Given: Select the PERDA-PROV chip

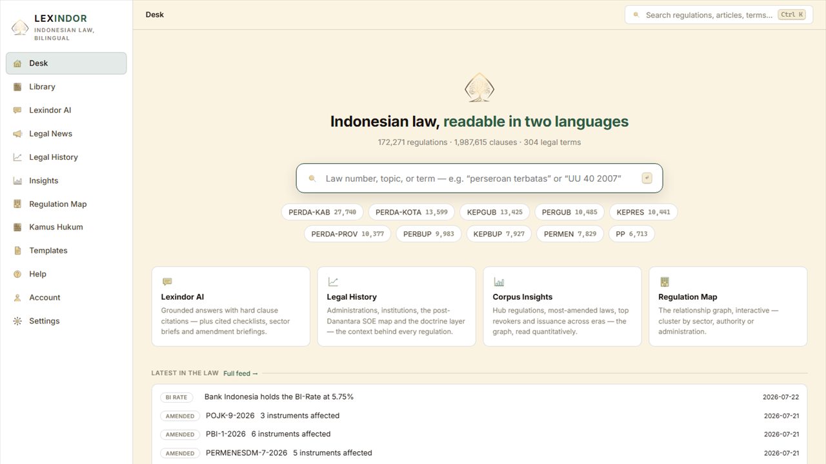Looking at the screenshot, I should 347,234.
